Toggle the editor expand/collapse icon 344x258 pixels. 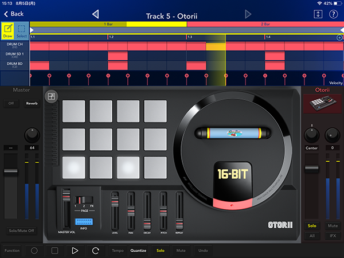click(318, 14)
